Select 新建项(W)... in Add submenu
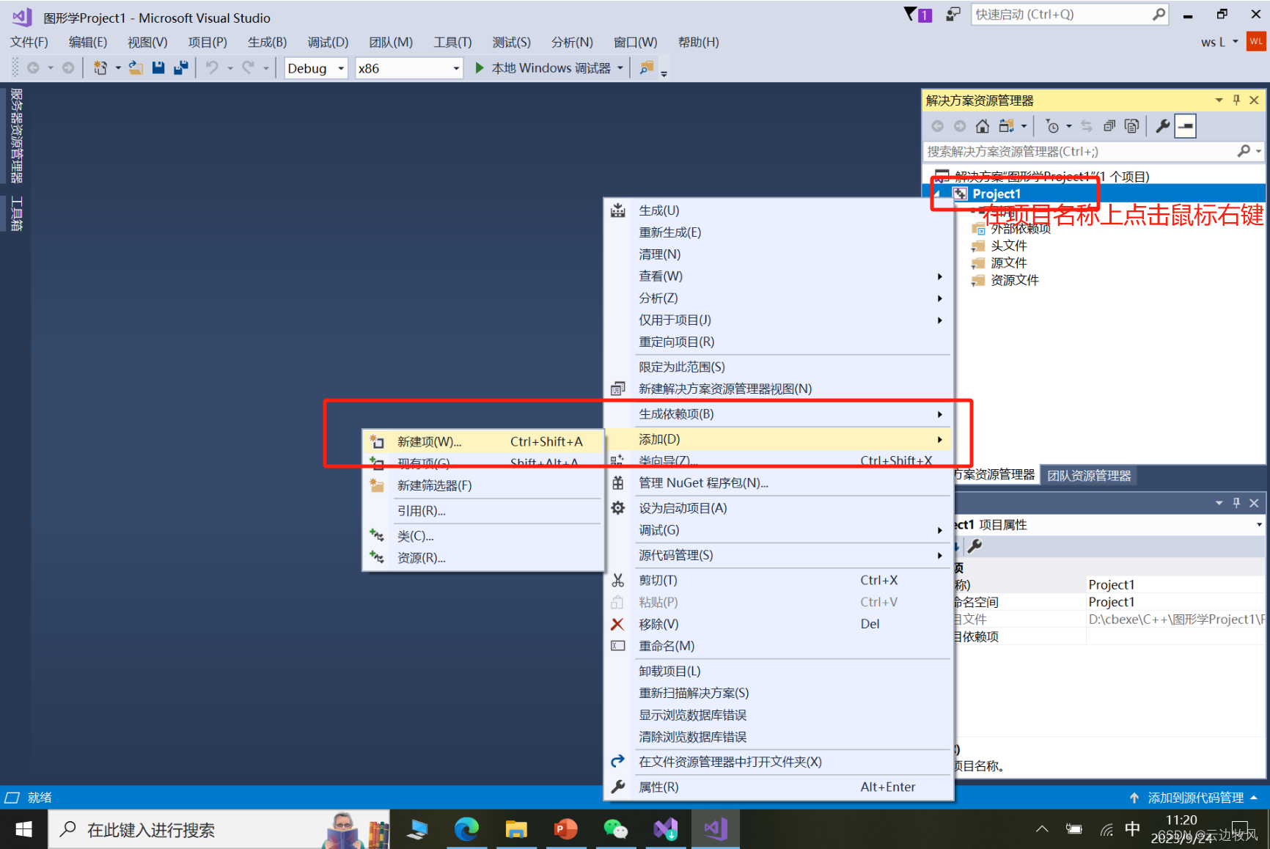Screen dimensions: 1270x849 483,441
